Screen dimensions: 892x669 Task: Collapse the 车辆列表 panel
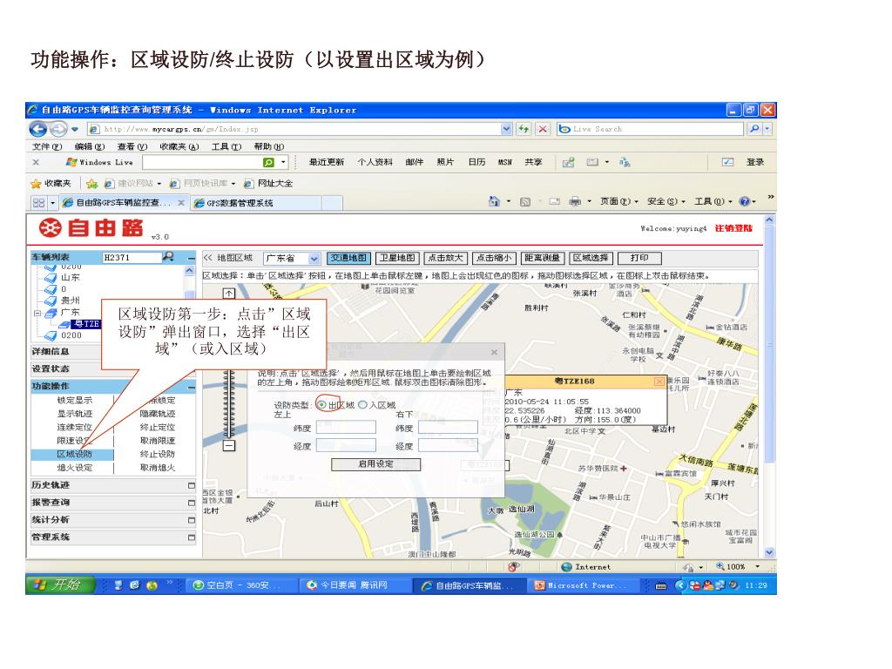(191, 258)
